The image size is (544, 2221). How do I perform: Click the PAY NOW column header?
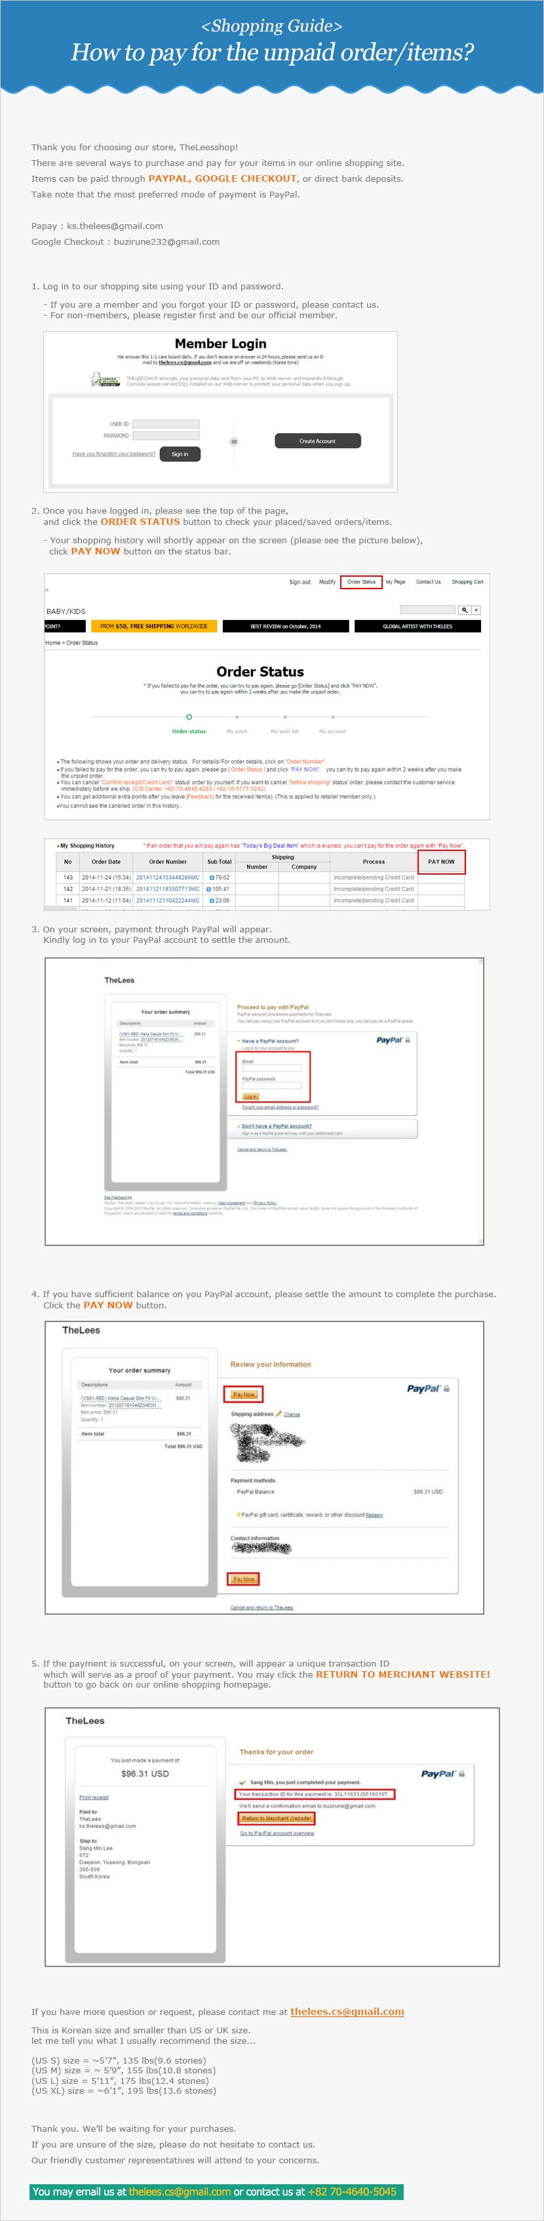(x=442, y=861)
